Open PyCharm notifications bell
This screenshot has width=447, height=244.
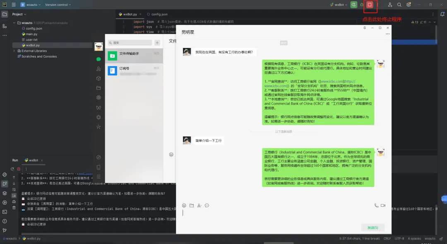coord(442,14)
